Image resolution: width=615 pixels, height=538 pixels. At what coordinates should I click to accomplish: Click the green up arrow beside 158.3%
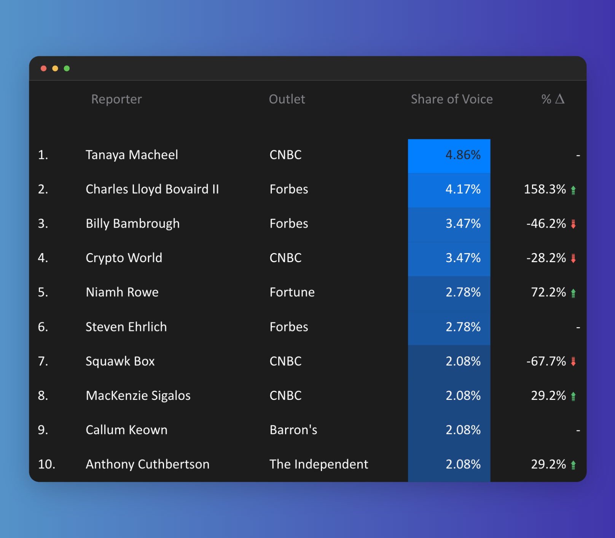coord(573,190)
